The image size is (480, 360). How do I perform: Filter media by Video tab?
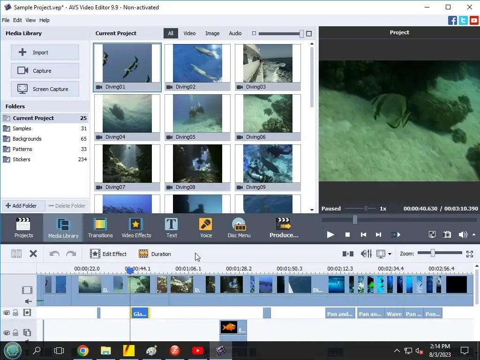tap(189, 33)
